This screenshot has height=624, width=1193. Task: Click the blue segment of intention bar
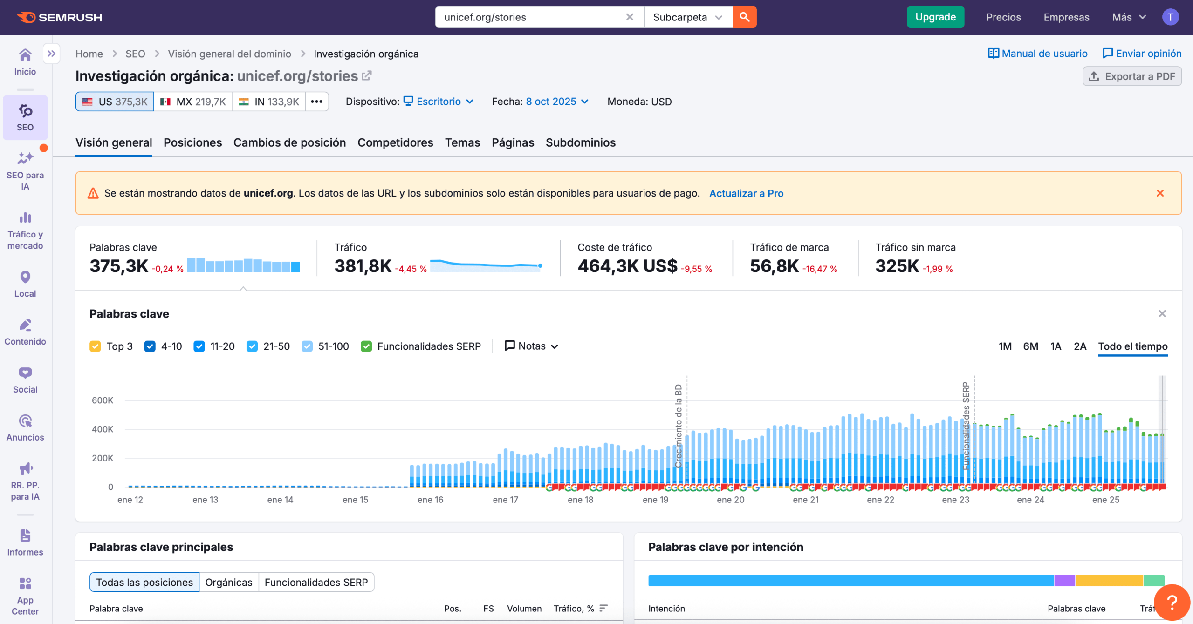(850, 581)
